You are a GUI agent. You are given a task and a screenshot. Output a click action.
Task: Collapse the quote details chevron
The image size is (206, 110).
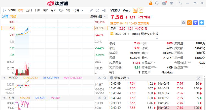pyautogui.click(x=157, y=39)
